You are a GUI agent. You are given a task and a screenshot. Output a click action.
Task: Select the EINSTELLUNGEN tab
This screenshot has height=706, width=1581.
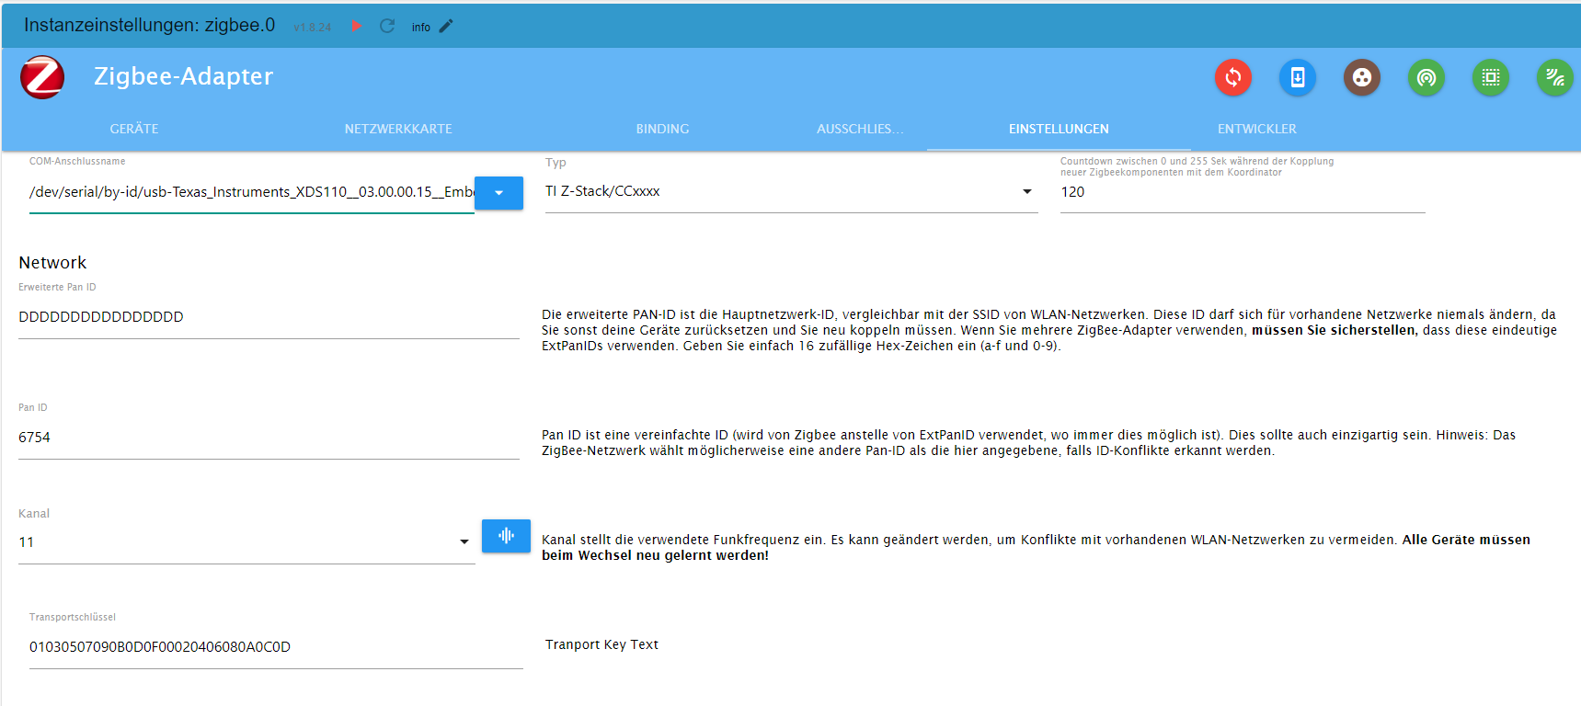click(1059, 129)
